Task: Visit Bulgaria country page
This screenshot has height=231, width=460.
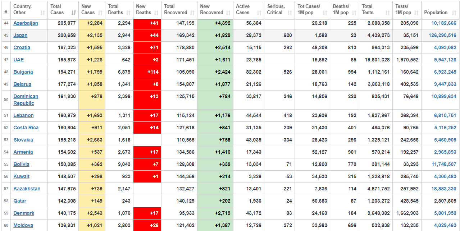Action: coord(23,72)
